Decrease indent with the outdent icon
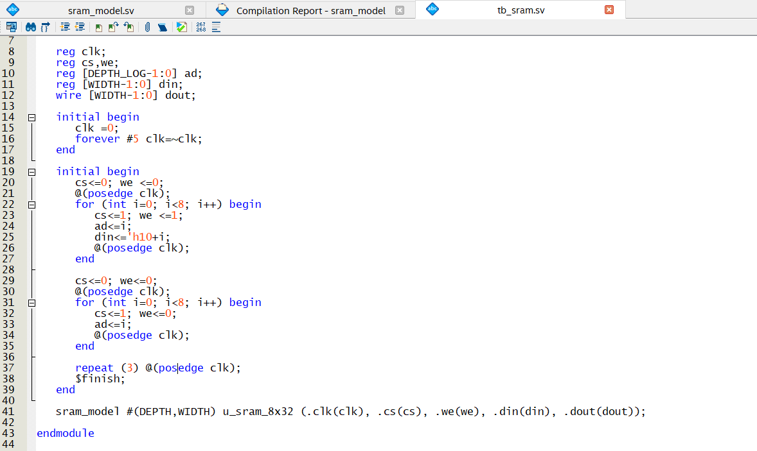 click(x=80, y=28)
